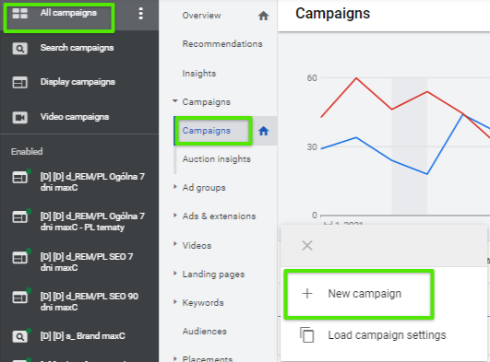The height and width of the screenshot is (362, 490).
Task: Expand the Ad groups section
Action: (x=175, y=187)
